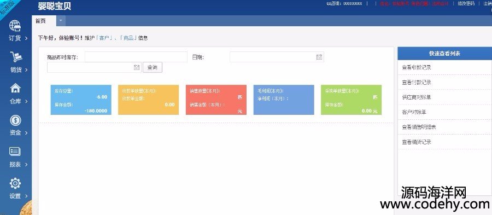This screenshot has width=492, height=215.
Task: Expand the dropdown arrow next to 首页 tab
Action: click(x=61, y=21)
